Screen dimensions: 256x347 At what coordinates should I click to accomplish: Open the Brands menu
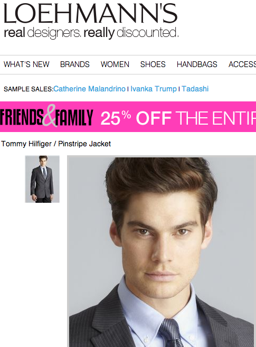pos(75,64)
